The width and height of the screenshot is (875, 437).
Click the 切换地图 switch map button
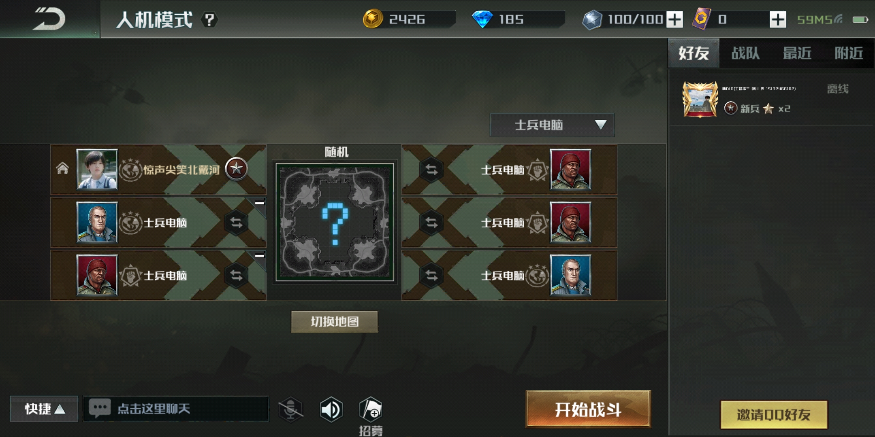[x=335, y=322]
